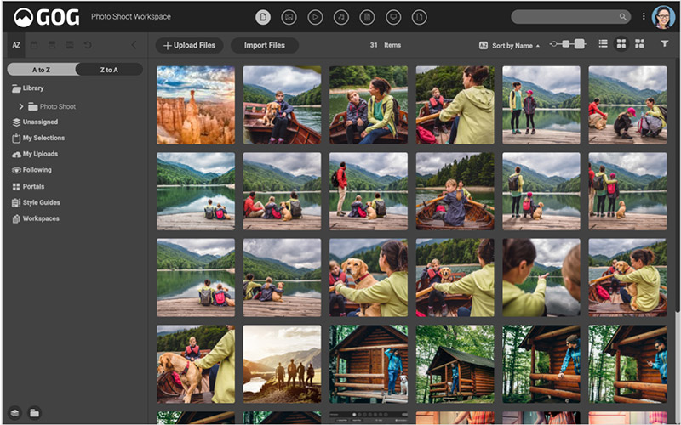The width and height of the screenshot is (681, 425).
Task: Select the Z to A sort toggle
Action: [109, 70]
